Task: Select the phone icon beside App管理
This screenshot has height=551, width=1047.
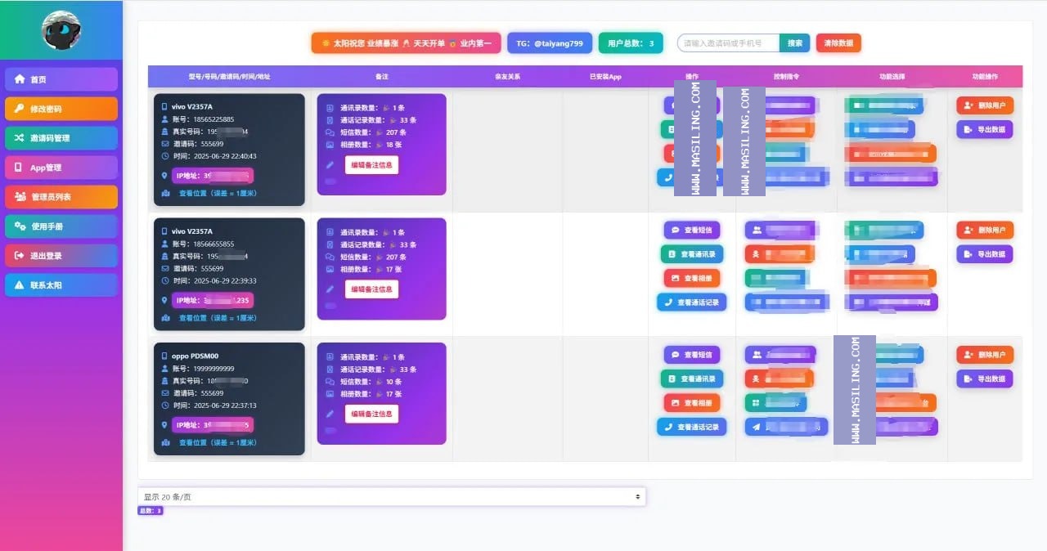Action: [19, 168]
